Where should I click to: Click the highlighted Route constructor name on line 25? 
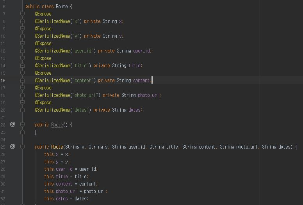tap(57, 147)
